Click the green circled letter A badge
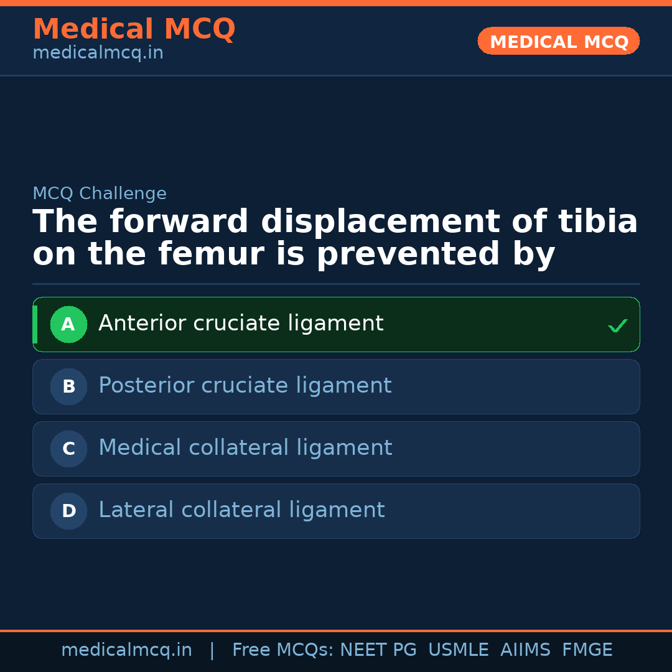This screenshot has height=672, width=672. pyautogui.click(x=68, y=324)
